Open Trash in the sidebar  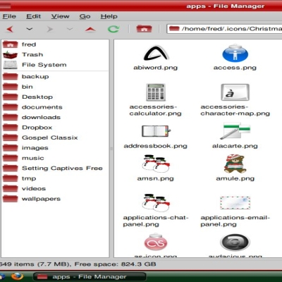[x=55, y=54]
